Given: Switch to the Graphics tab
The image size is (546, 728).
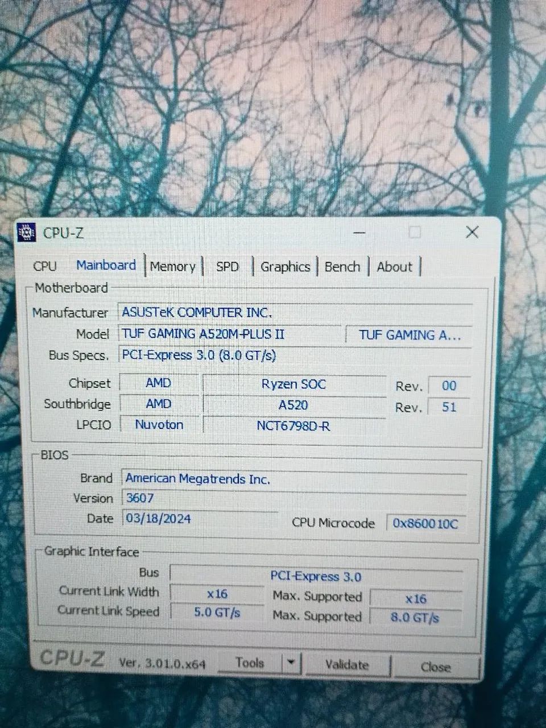Looking at the screenshot, I should (285, 266).
